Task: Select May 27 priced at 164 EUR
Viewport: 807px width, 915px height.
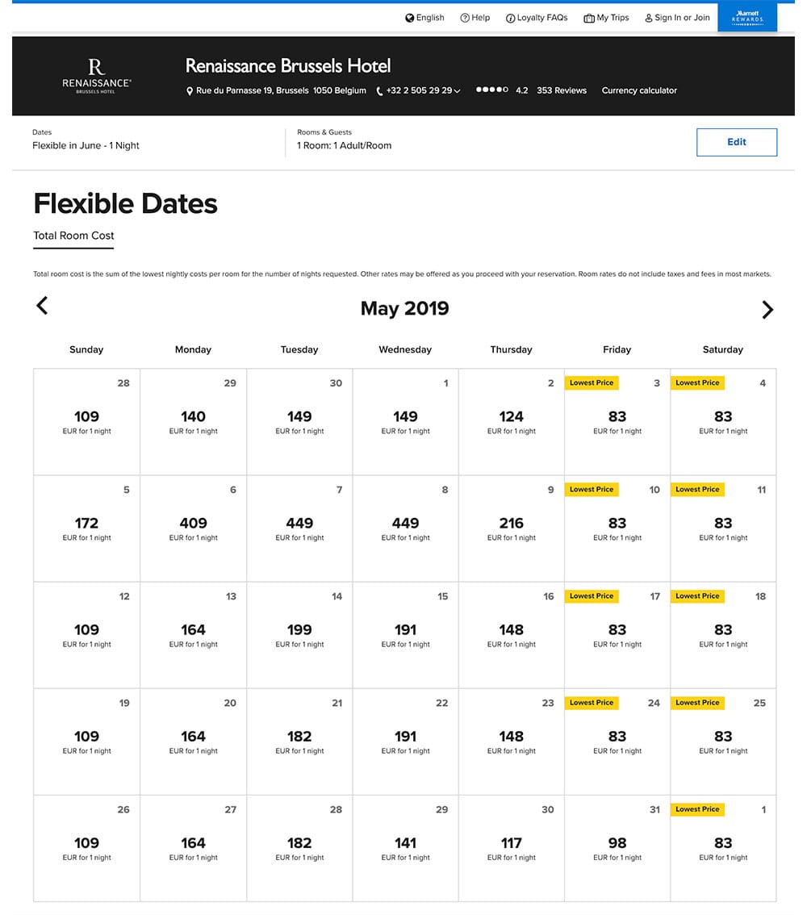Action: (x=193, y=849)
